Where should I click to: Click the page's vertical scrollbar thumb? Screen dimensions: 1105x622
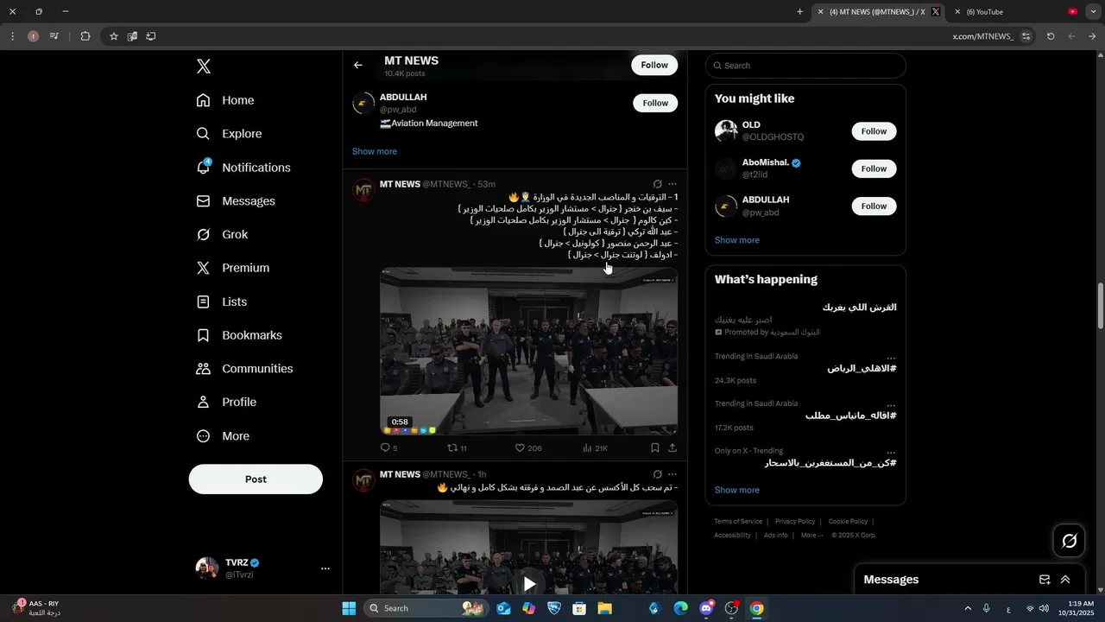tap(1100, 305)
